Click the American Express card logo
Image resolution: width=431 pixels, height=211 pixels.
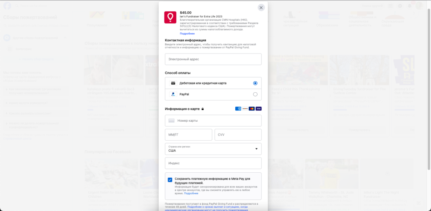click(238, 109)
